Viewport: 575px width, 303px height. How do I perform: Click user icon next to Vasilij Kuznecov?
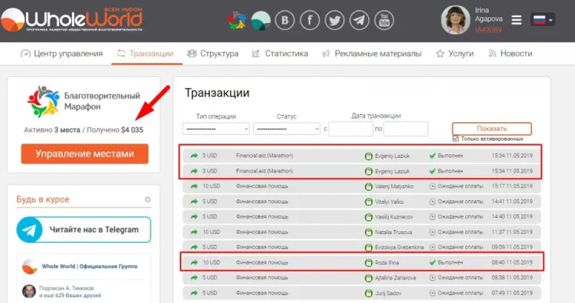(x=369, y=217)
